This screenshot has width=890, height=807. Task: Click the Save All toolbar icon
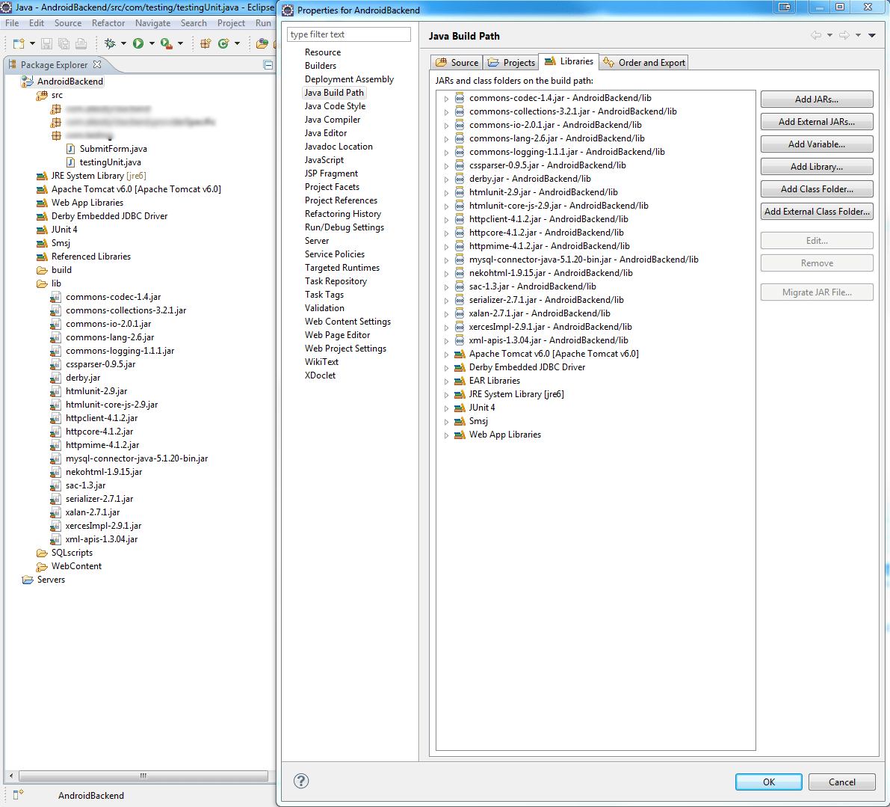[64, 43]
